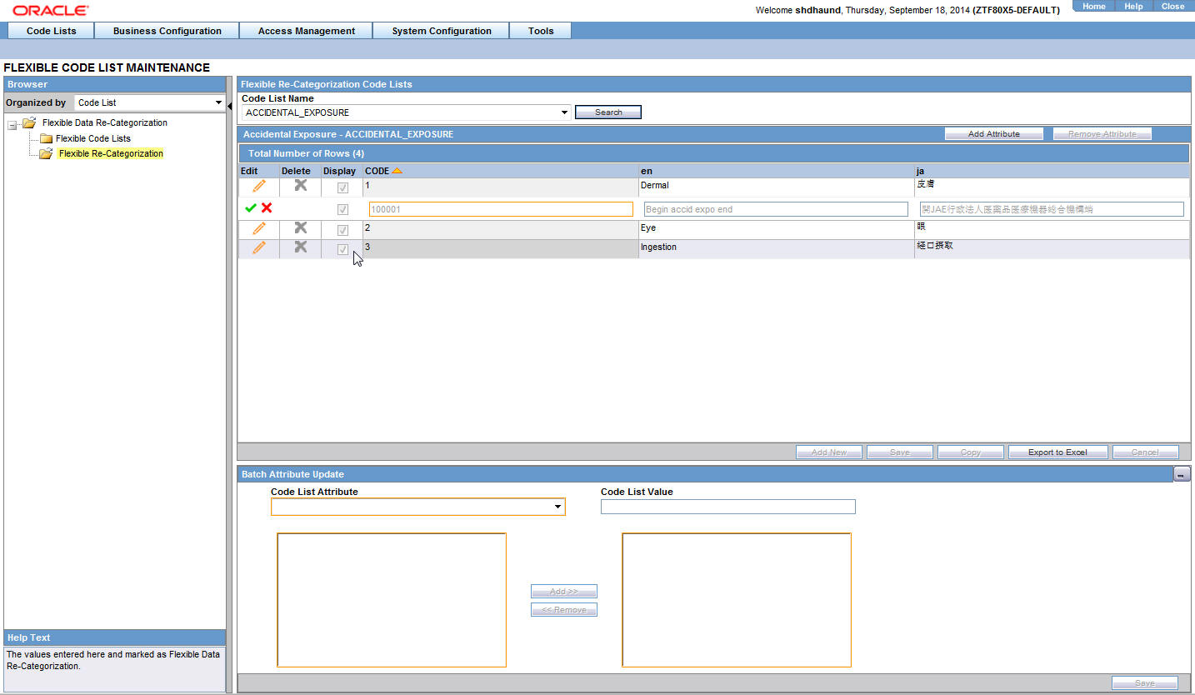Select Flexible Code Lists tree item
This screenshot has height=695, width=1195.
tap(93, 138)
